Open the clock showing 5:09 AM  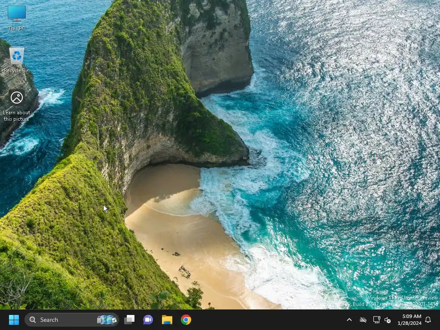tap(409, 320)
